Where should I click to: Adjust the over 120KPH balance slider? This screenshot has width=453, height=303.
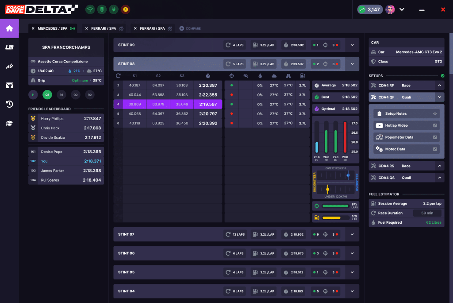pyautogui.click(x=348, y=175)
